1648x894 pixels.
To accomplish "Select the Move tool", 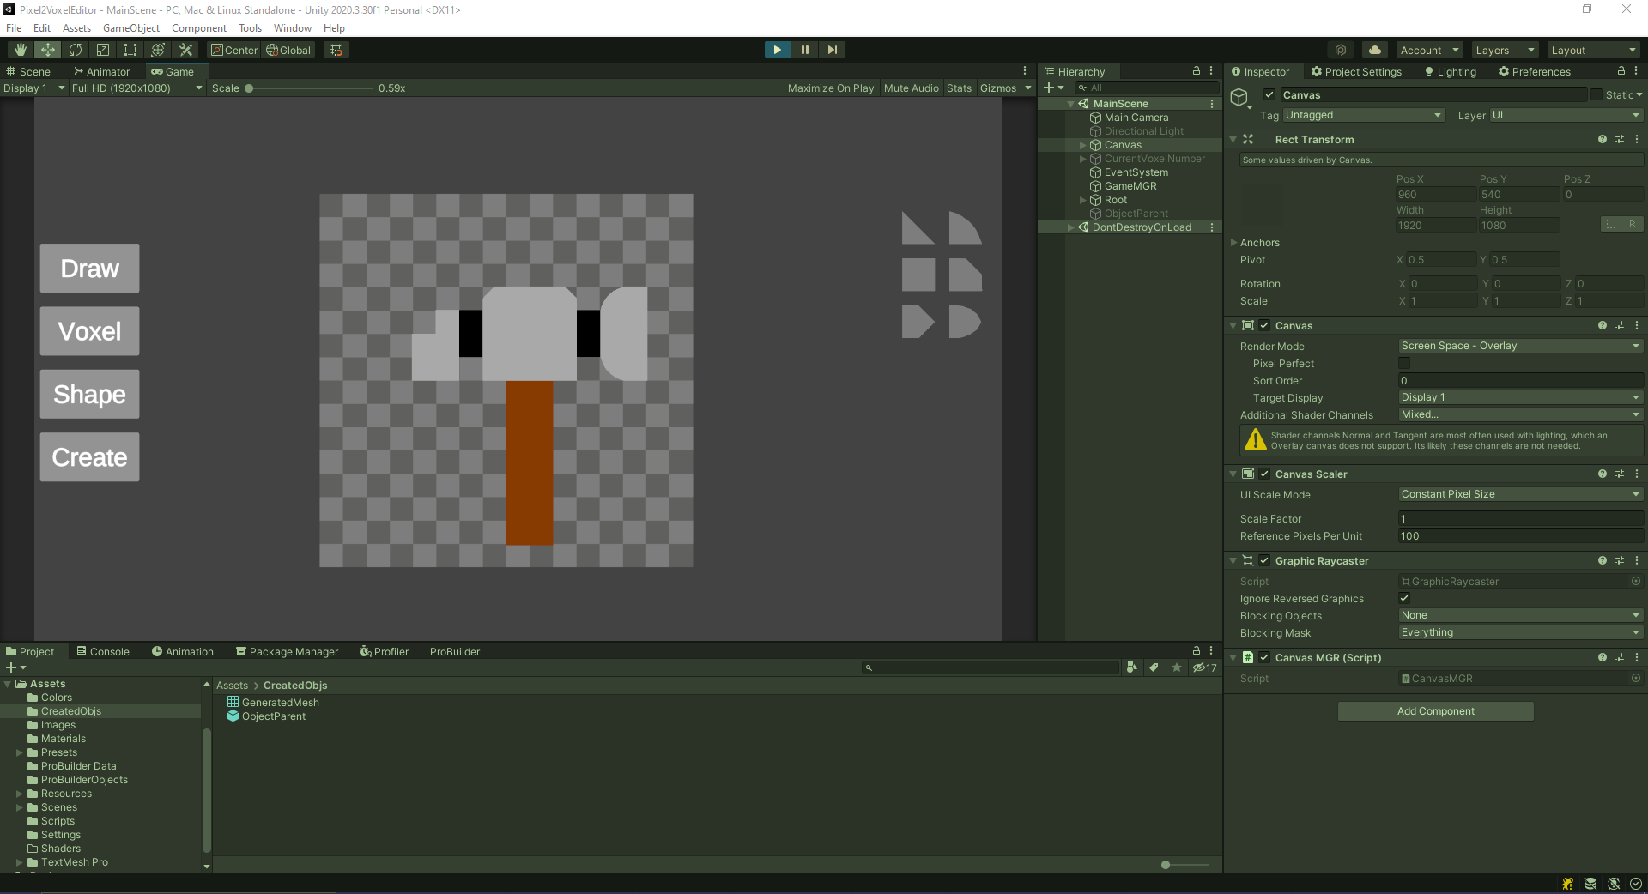I will click(48, 50).
